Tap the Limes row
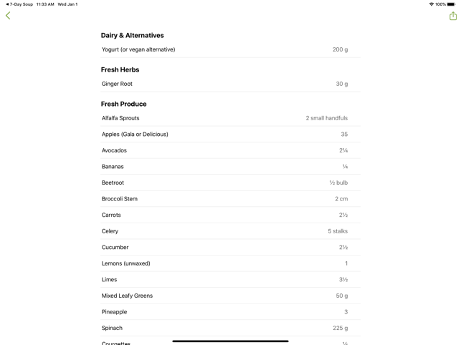461x345 pixels. click(224, 280)
